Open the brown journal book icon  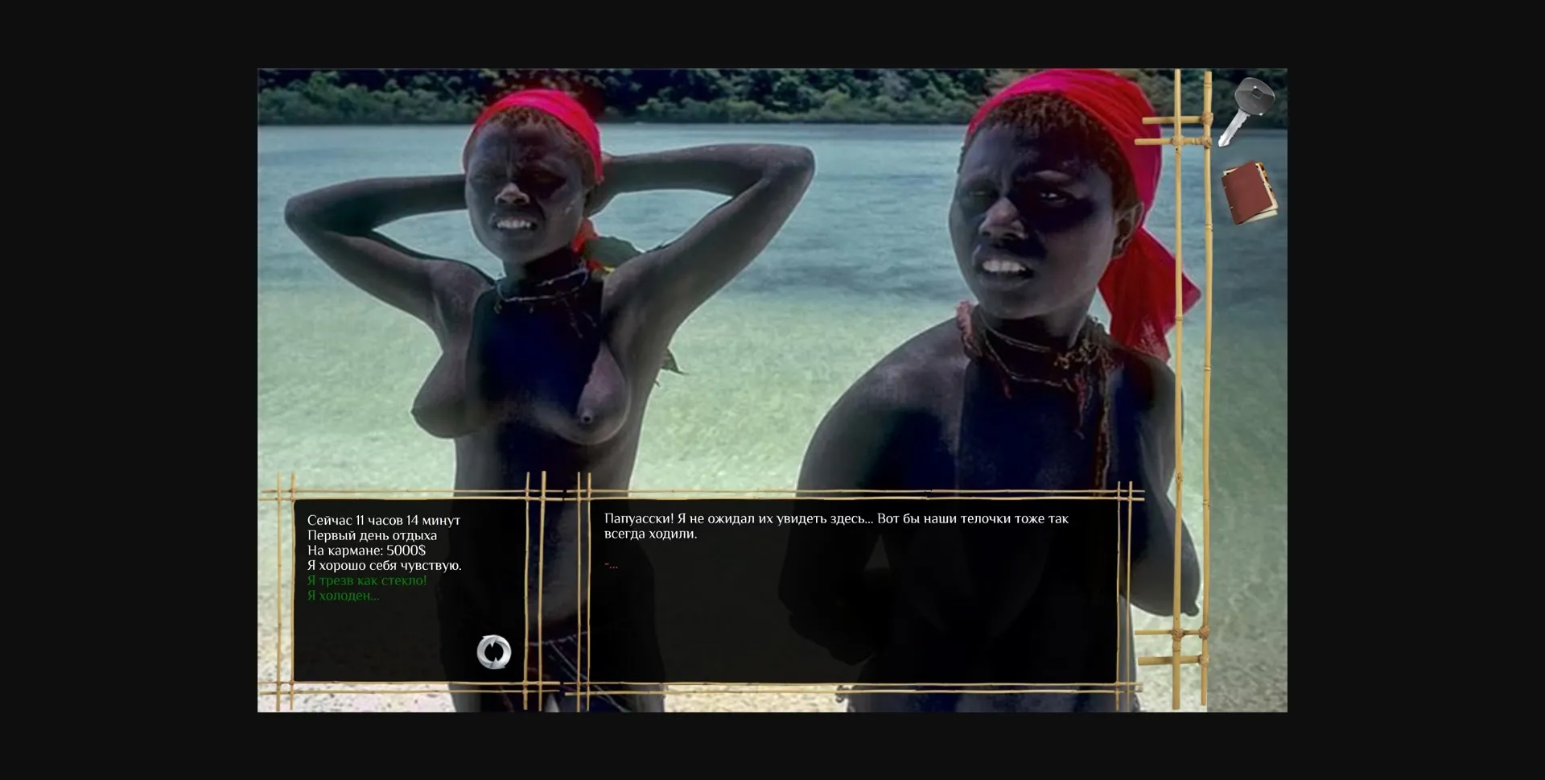click(1248, 192)
